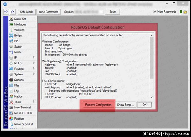Open the Queues tree icon
Viewport: 191px width, 137px height.
click(x=11, y=80)
